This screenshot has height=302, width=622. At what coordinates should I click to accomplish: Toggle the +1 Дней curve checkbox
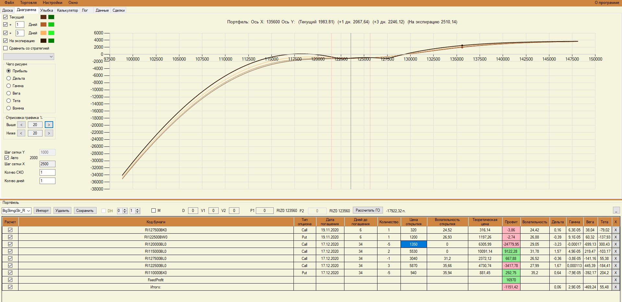pos(5,25)
